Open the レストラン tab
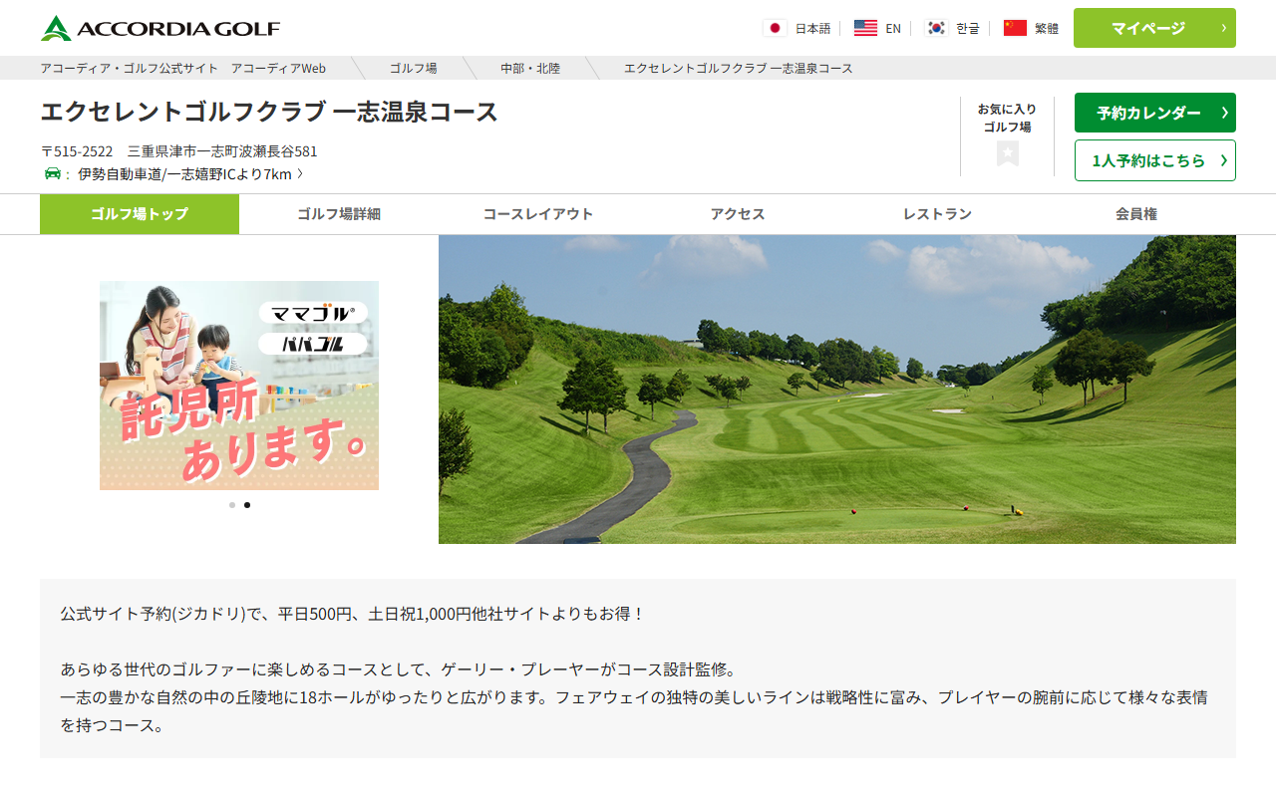1276x797 pixels. pos(937,214)
